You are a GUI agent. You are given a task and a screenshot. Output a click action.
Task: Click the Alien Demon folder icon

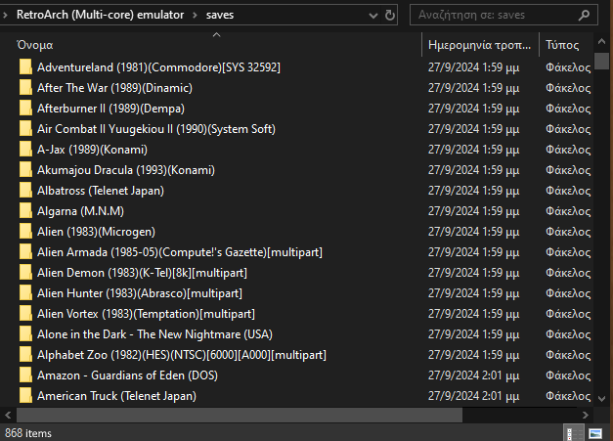pos(25,273)
